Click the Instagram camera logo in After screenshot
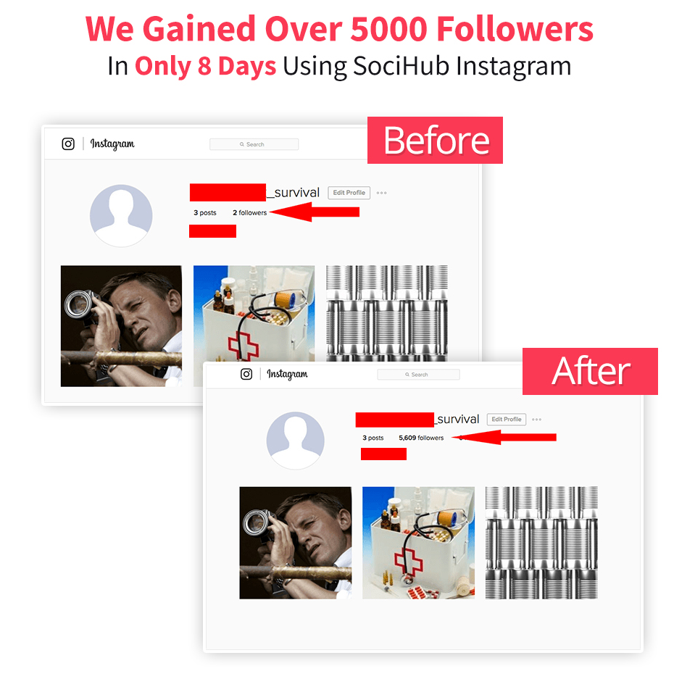Viewport: 674px width, 687px height. pyautogui.click(x=246, y=374)
